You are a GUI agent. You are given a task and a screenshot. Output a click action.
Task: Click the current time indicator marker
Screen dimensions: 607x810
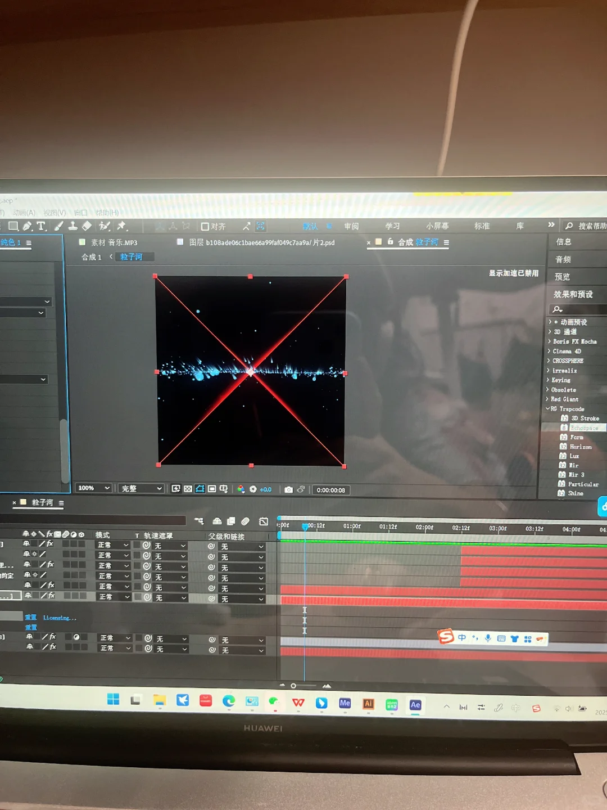coord(305,526)
